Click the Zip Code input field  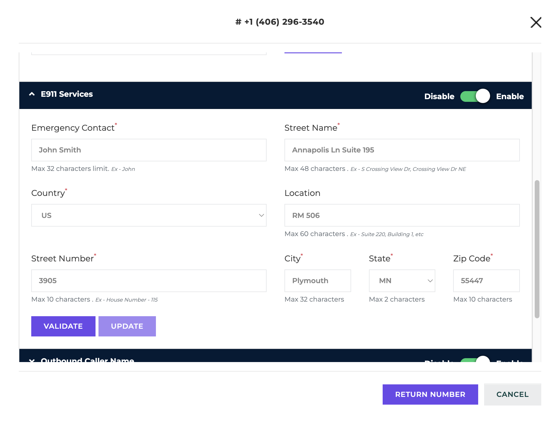tap(487, 281)
